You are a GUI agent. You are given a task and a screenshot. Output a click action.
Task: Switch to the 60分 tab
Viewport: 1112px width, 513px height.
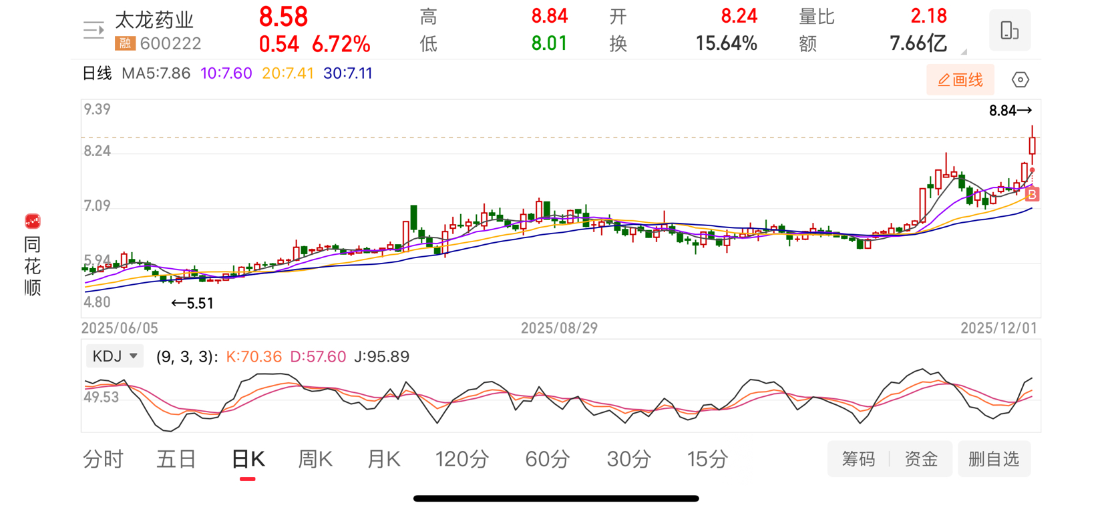pyautogui.click(x=548, y=459)
